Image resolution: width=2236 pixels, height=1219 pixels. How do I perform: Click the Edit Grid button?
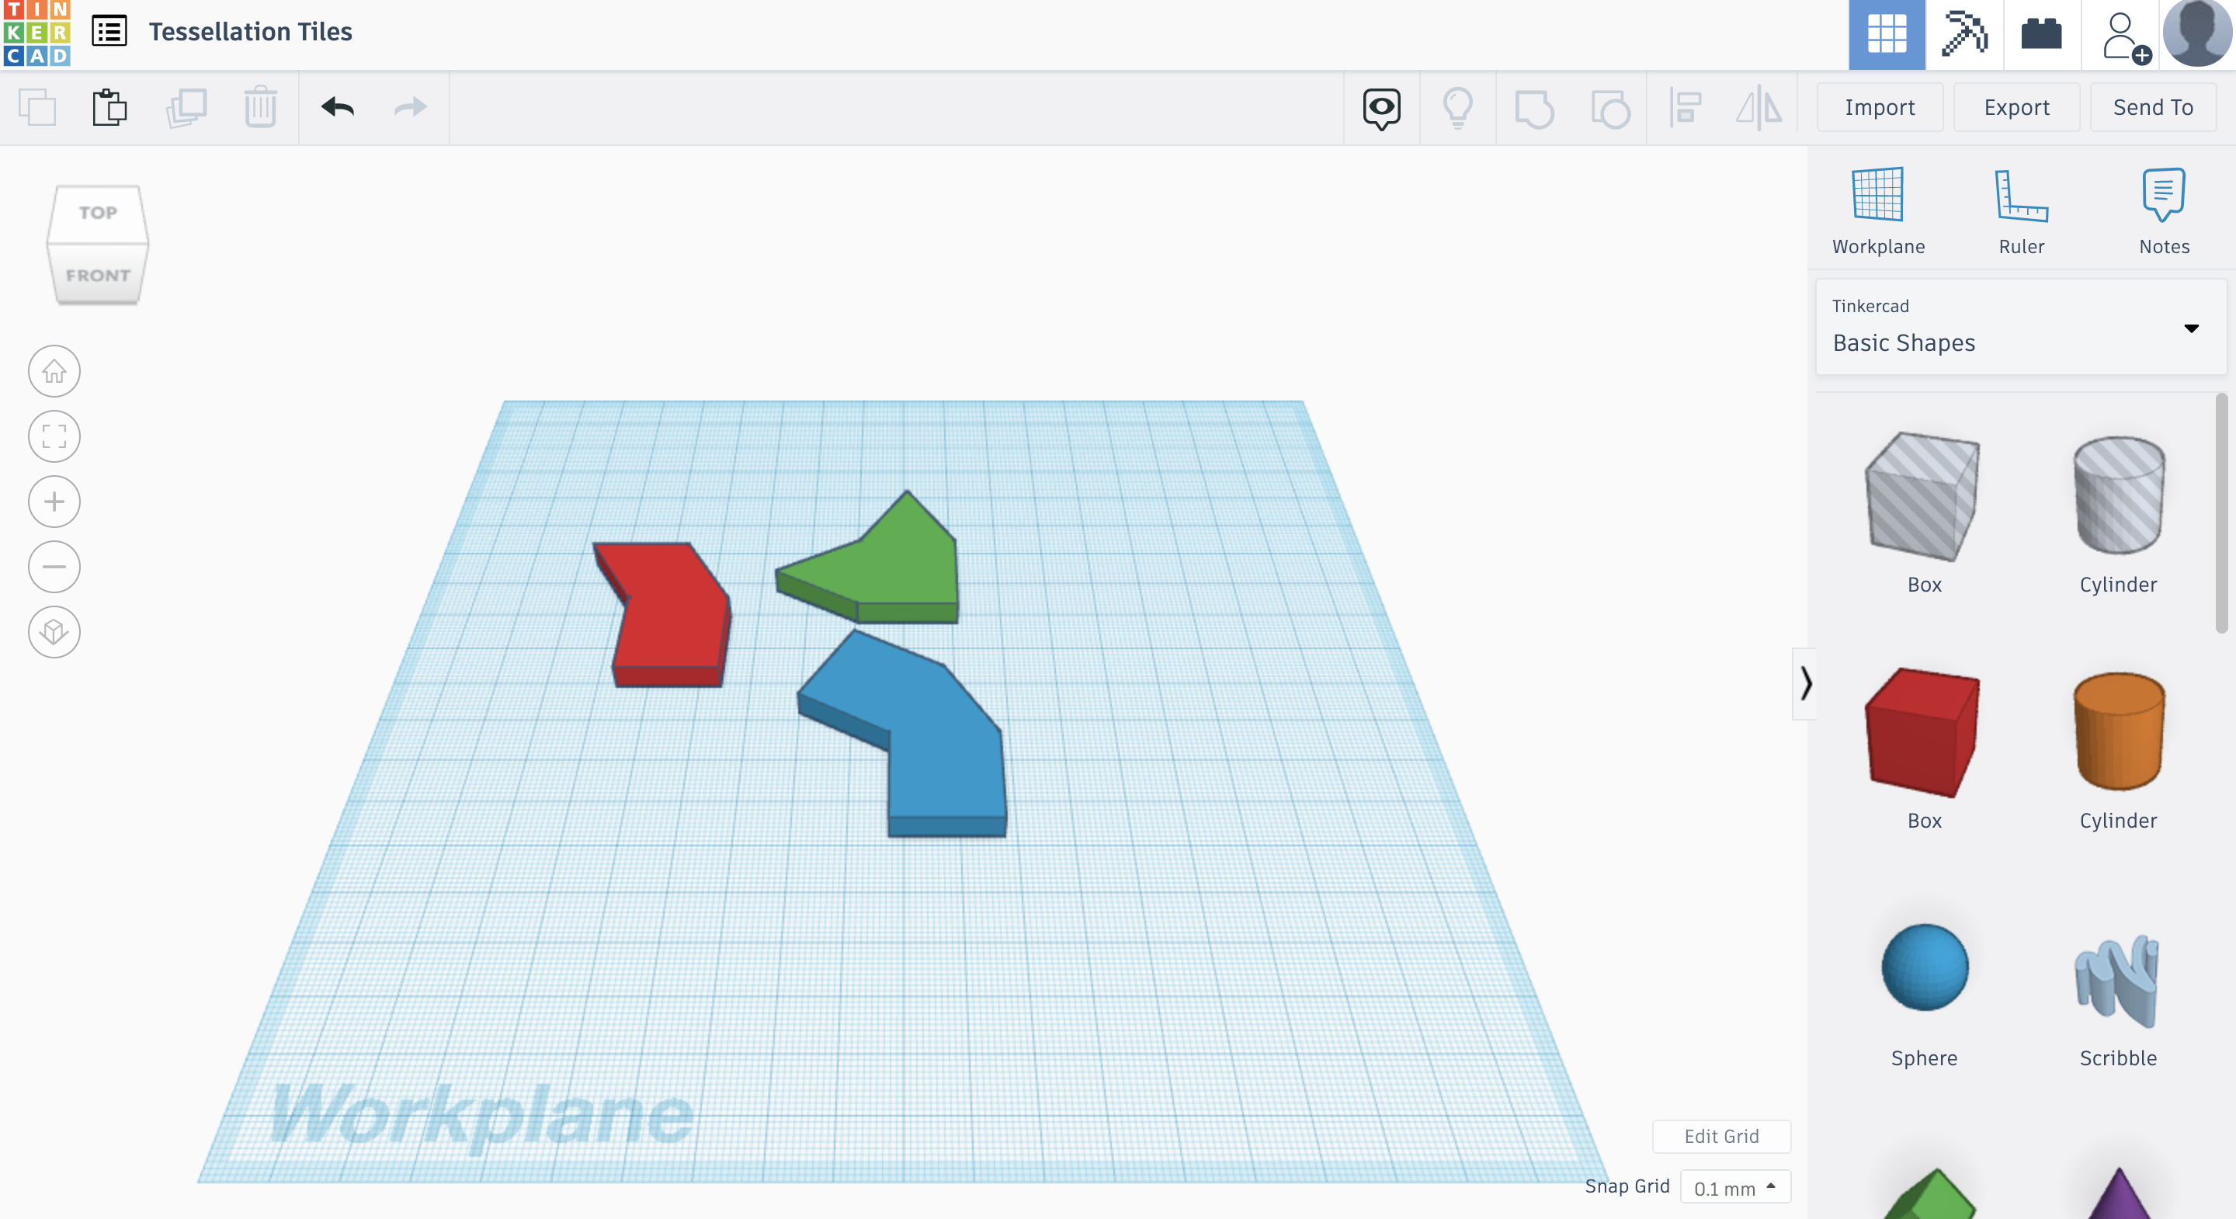click(1723, 1135)
